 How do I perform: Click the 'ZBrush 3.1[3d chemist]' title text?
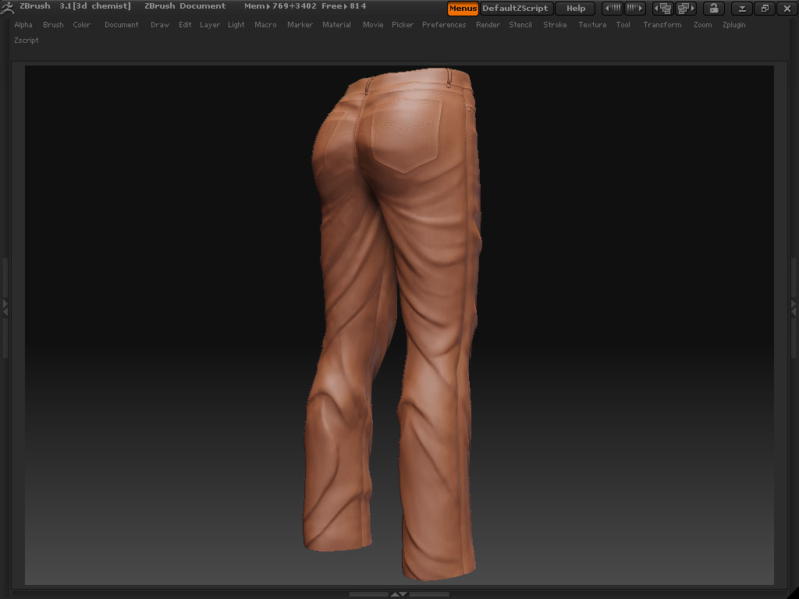point(75,6)
